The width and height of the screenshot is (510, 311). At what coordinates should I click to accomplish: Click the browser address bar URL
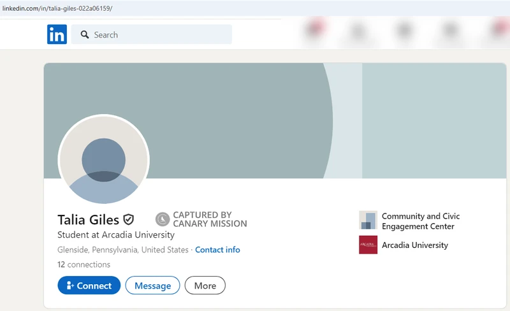57,8
